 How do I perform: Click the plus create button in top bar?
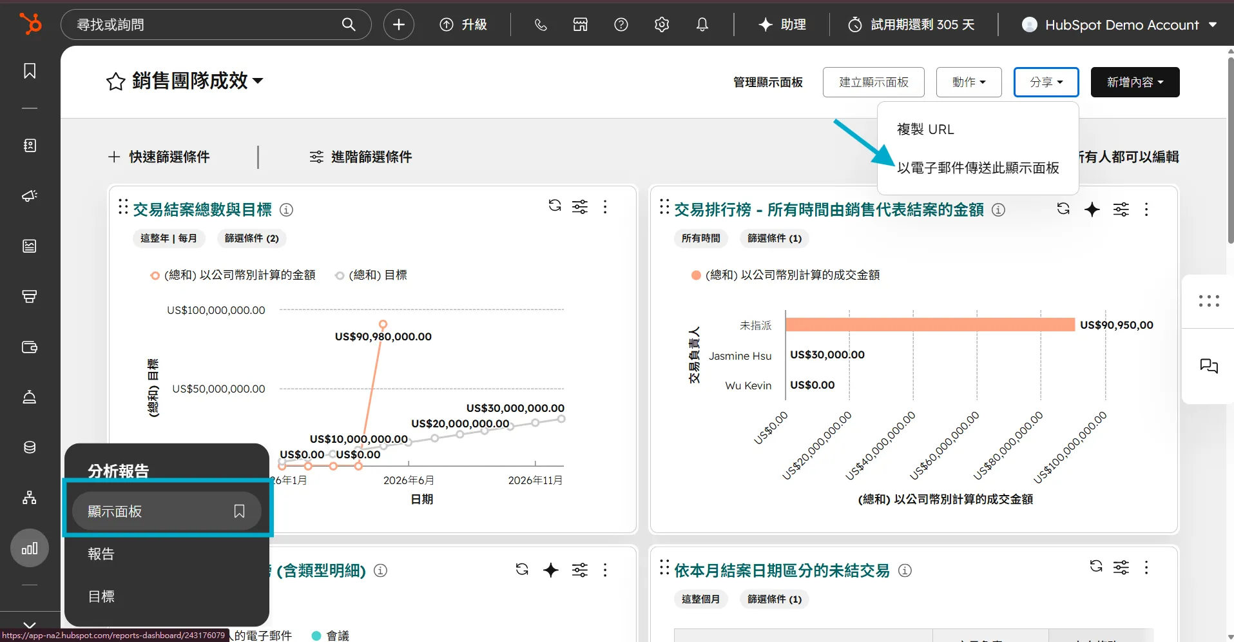point(399,24)
